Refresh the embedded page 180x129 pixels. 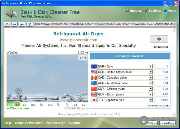coord(30,24)
